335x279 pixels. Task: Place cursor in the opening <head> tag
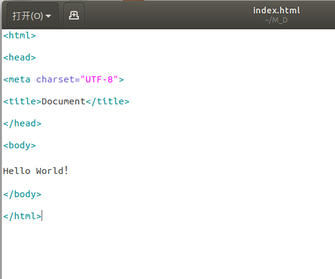20,57
